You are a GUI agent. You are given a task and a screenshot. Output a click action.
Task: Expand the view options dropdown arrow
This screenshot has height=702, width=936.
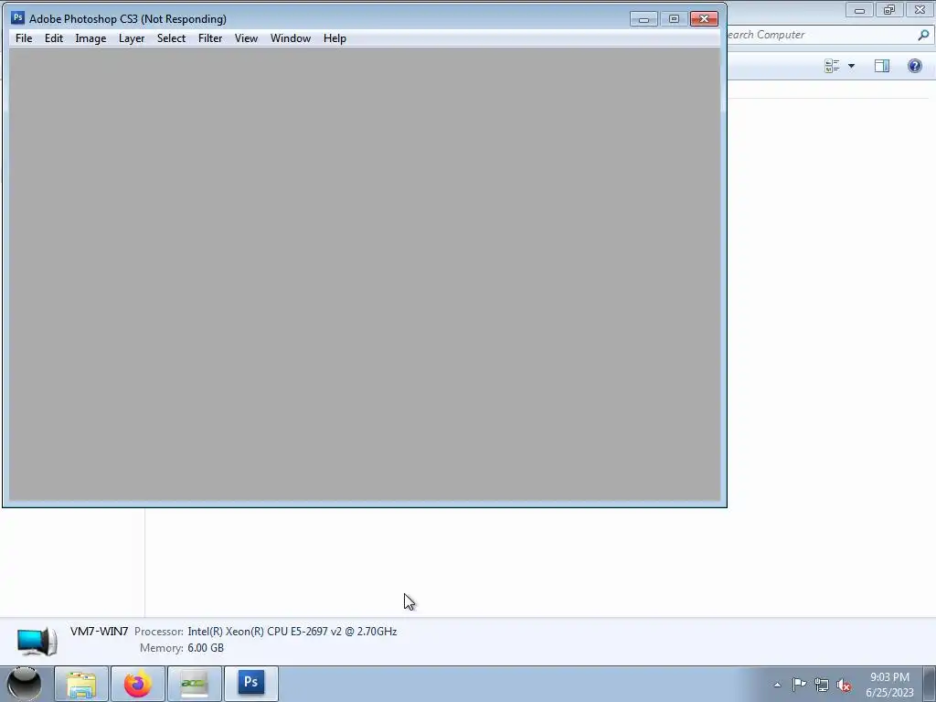point(851,66)
